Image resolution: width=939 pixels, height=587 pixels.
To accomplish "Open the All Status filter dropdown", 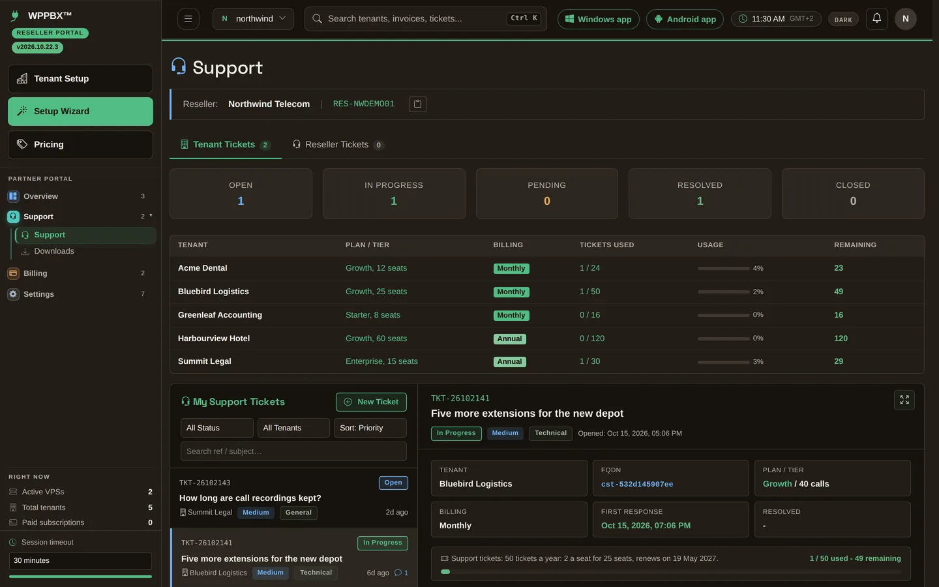I will (216, 428).
